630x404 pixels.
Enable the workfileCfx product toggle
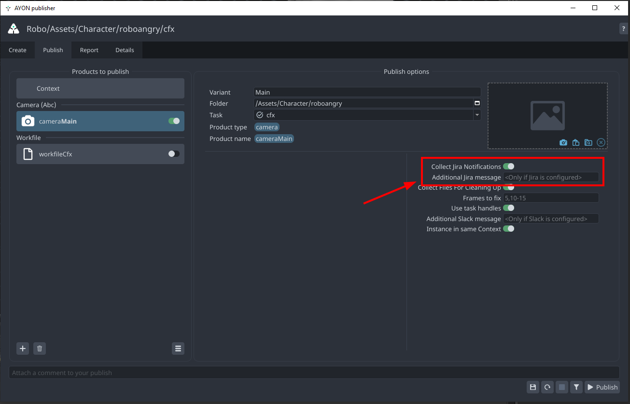[x=174, y=154]
